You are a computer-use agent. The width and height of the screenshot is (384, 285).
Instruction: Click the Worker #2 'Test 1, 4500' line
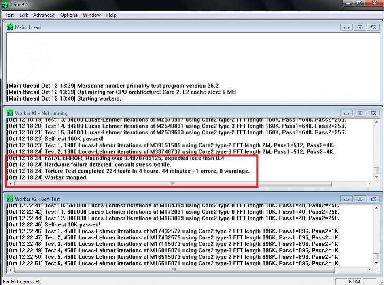[x=174, y=231]
